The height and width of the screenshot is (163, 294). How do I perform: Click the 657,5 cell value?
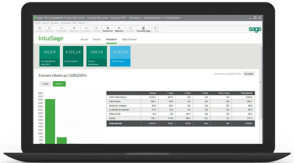(x=171, y=97)
